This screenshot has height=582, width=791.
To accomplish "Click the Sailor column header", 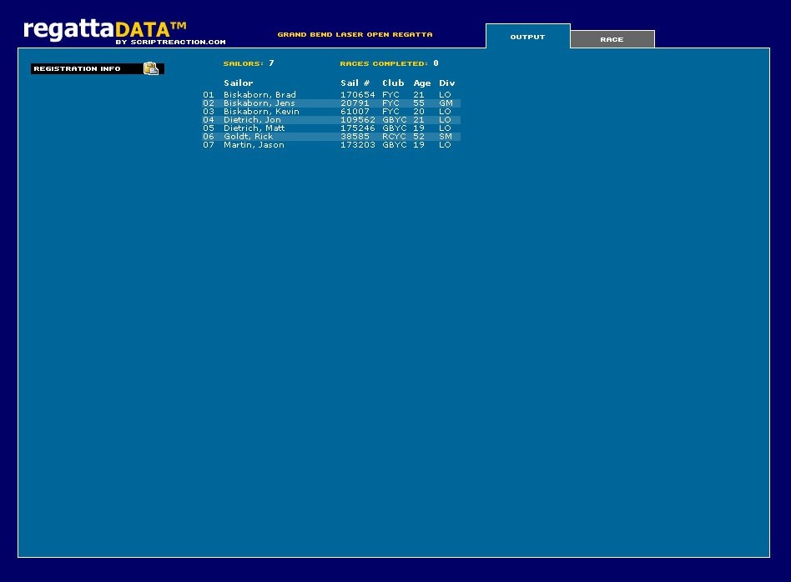I will click(238, 83).
